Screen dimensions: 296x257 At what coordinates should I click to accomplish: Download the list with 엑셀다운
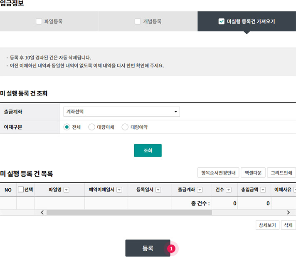click(x=252, y=172)
